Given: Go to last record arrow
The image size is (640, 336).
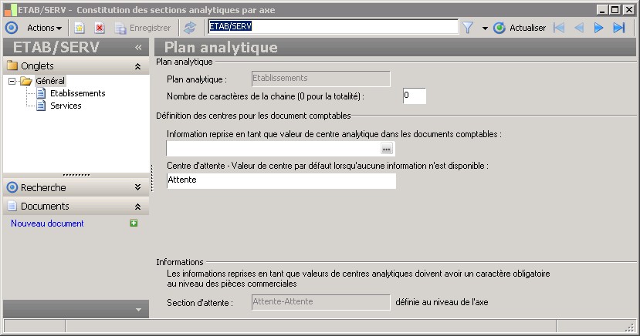Looking at the screenshot, I should pyautogui.click(x=619, y=28).
